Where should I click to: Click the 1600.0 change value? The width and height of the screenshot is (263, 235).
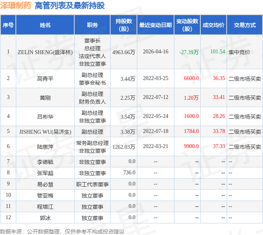[x=191, y=116]
